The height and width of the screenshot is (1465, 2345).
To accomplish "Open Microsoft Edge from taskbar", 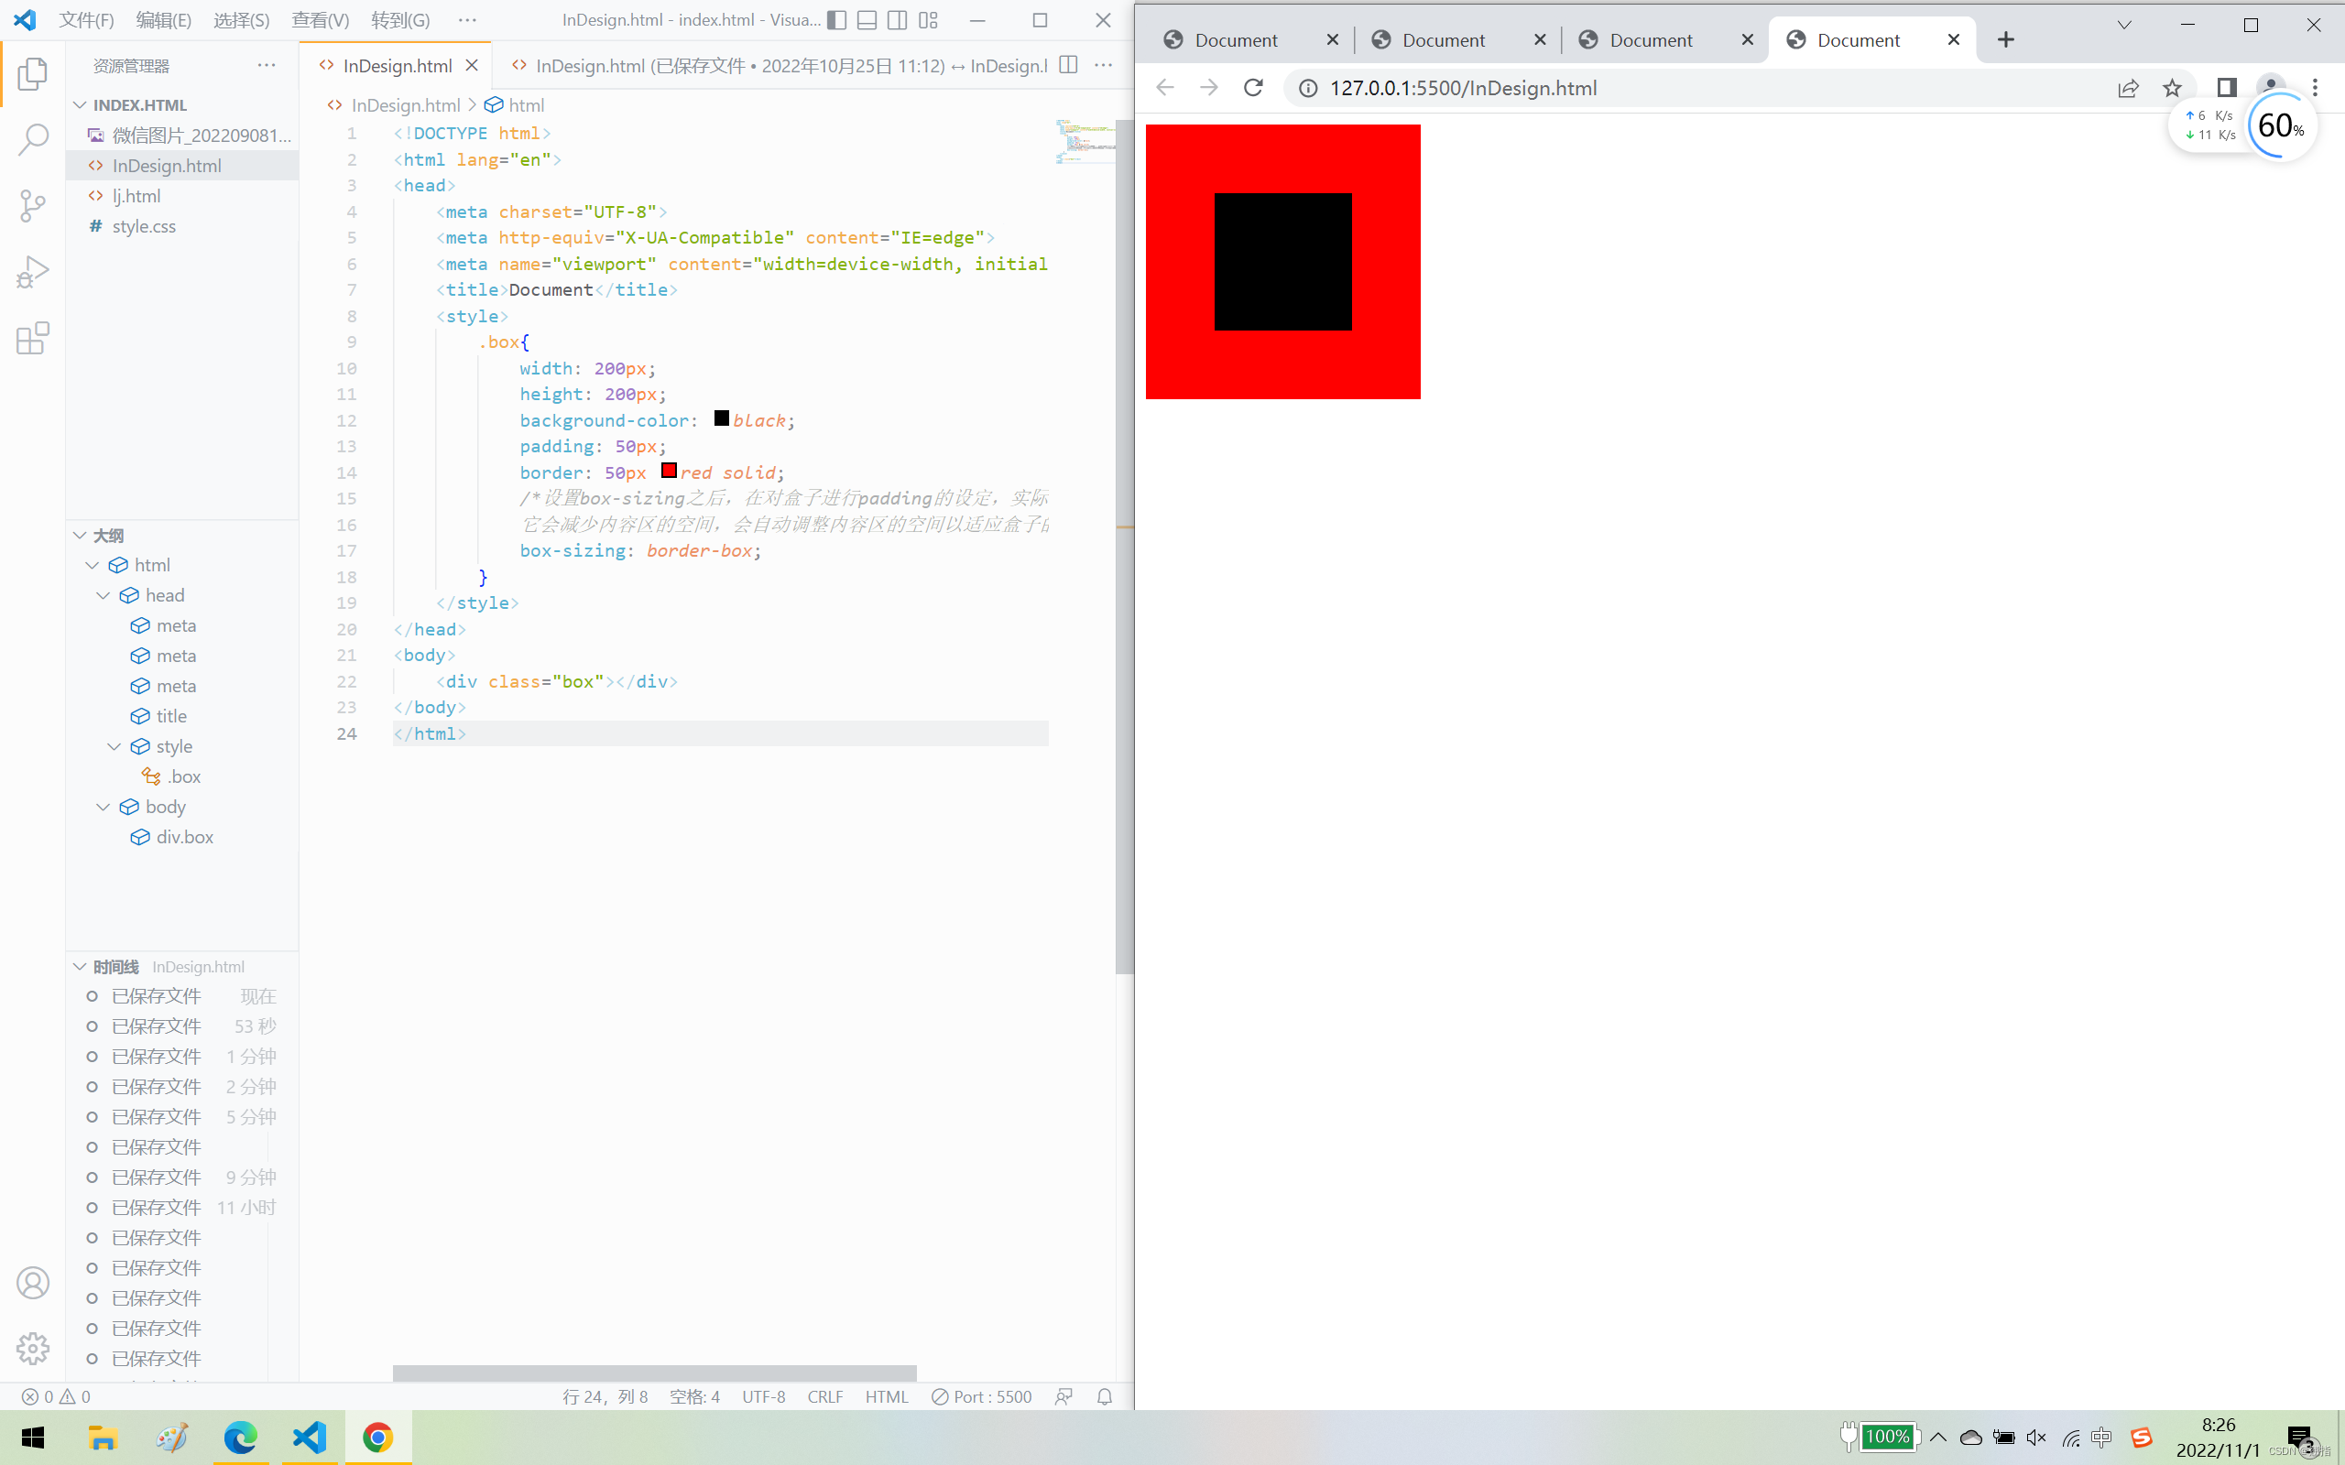I will point(240,1437).
